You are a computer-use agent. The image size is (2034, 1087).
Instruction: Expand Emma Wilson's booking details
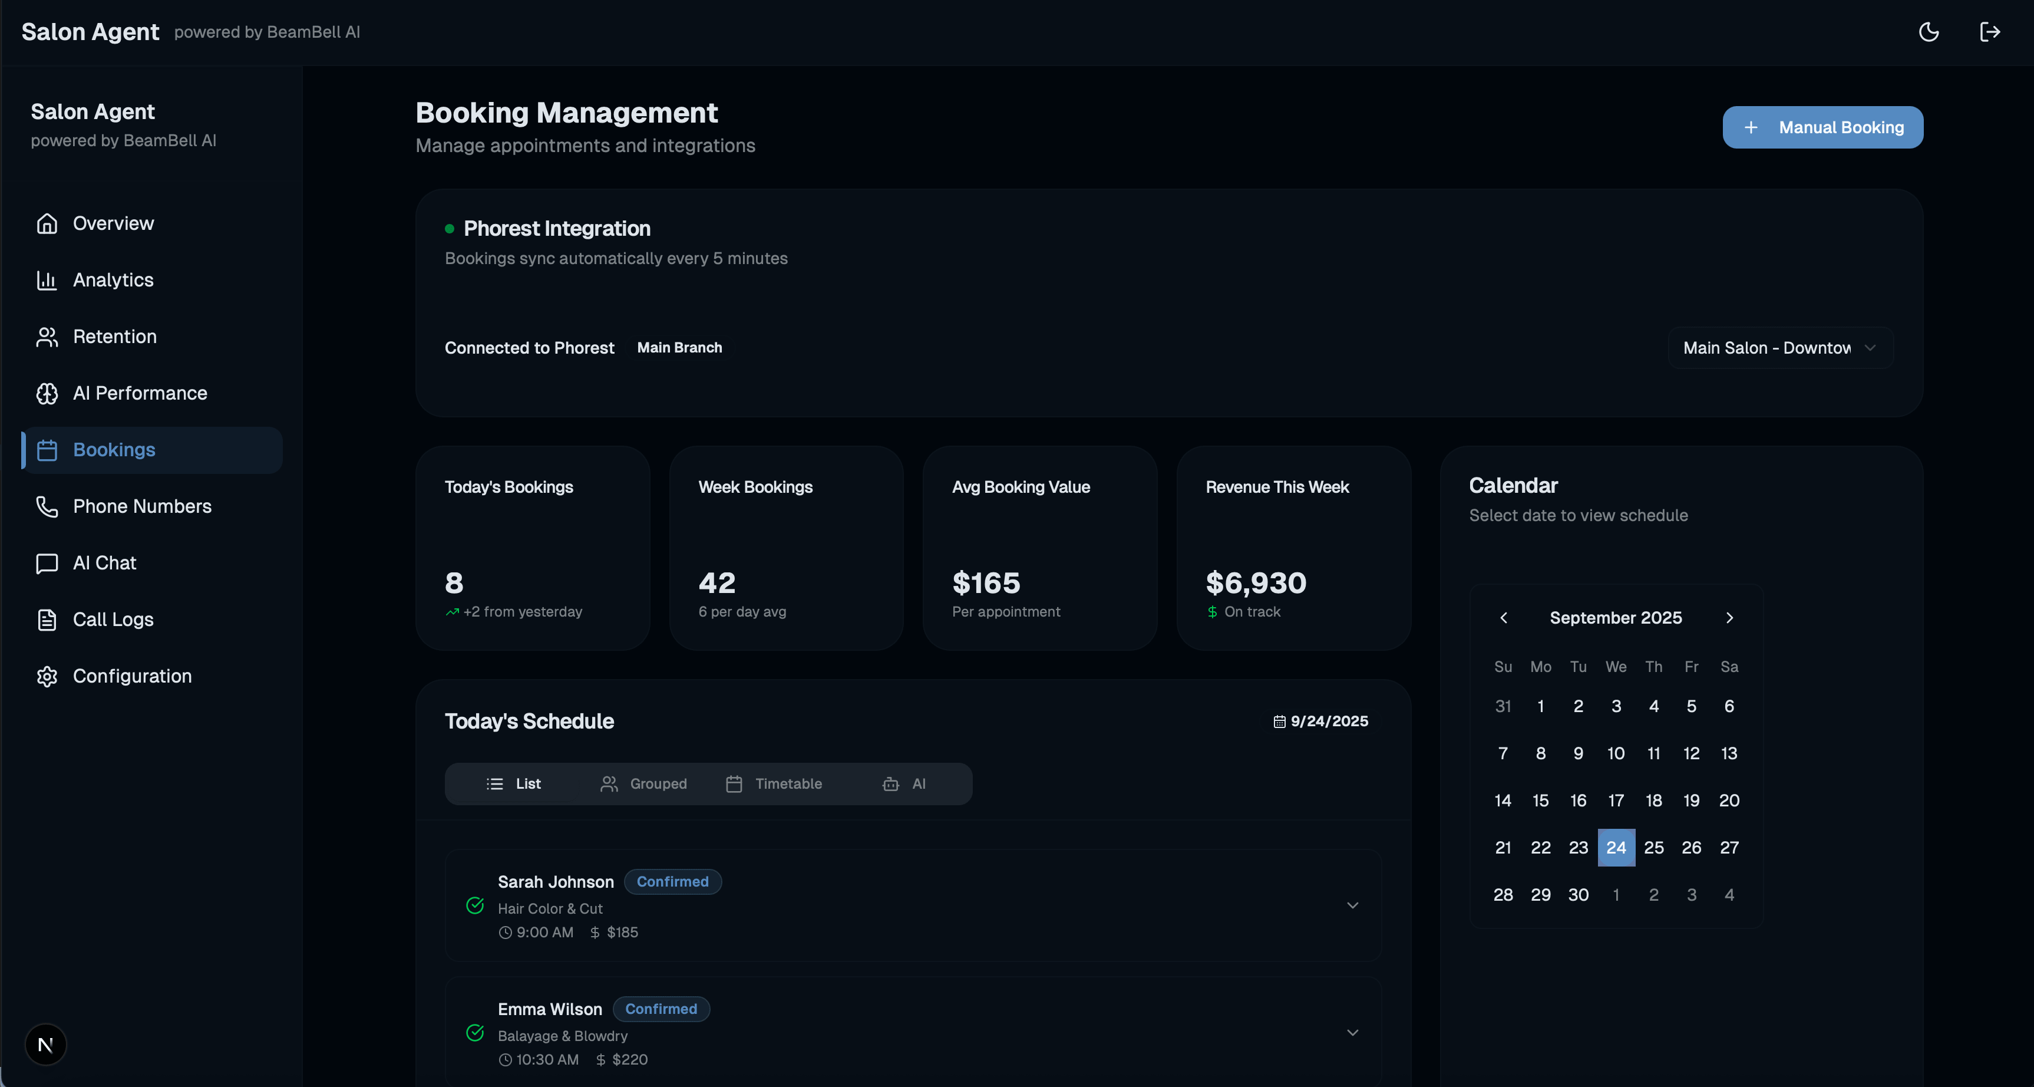[1353, 1033]
